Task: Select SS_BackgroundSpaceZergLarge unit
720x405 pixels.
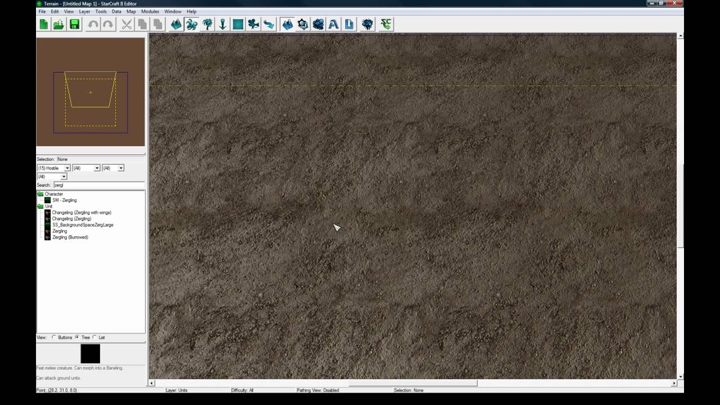Action: [83, 225]
